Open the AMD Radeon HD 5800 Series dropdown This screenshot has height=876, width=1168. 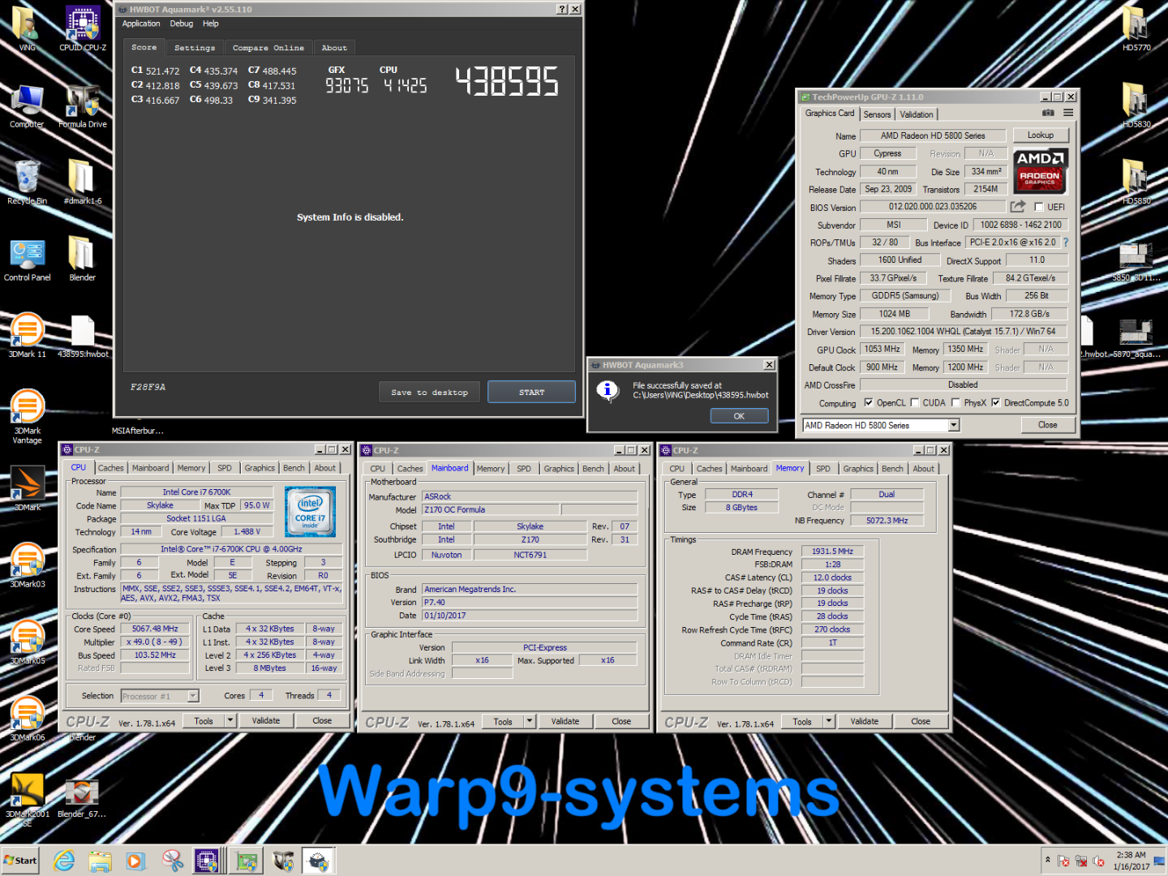point(954,425)
